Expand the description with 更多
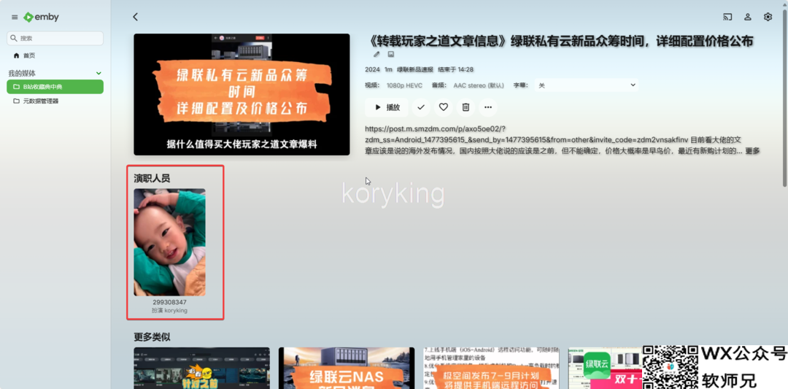This screenshot has width=788, height=389. coord(752,151)
